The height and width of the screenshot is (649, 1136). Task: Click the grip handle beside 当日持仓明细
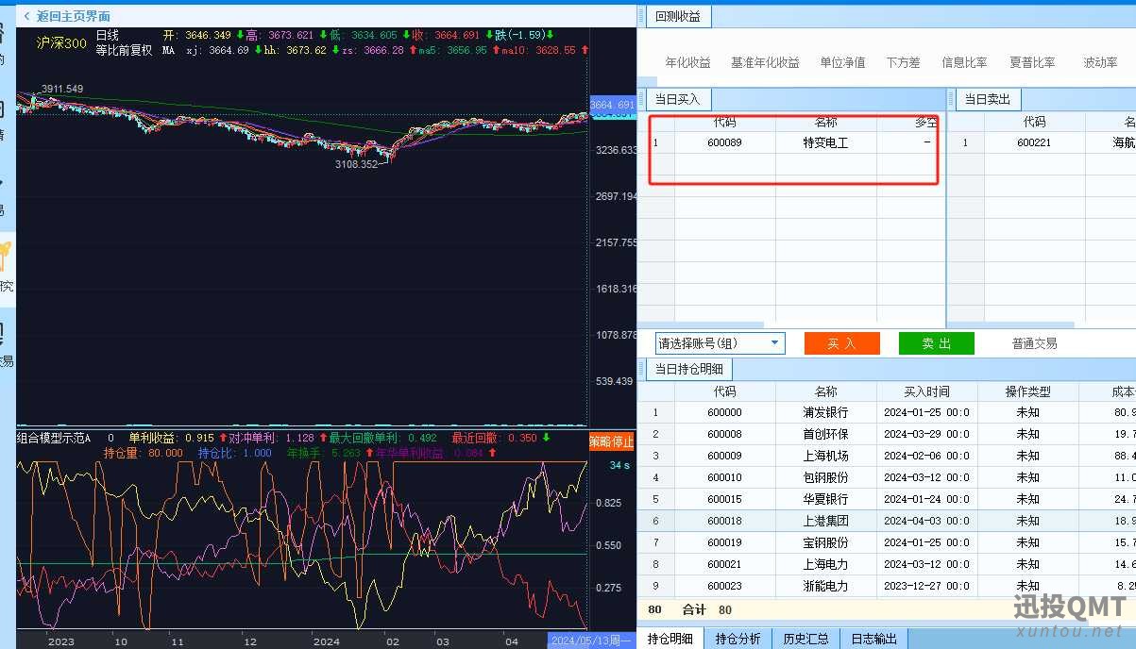pos(641,370)
